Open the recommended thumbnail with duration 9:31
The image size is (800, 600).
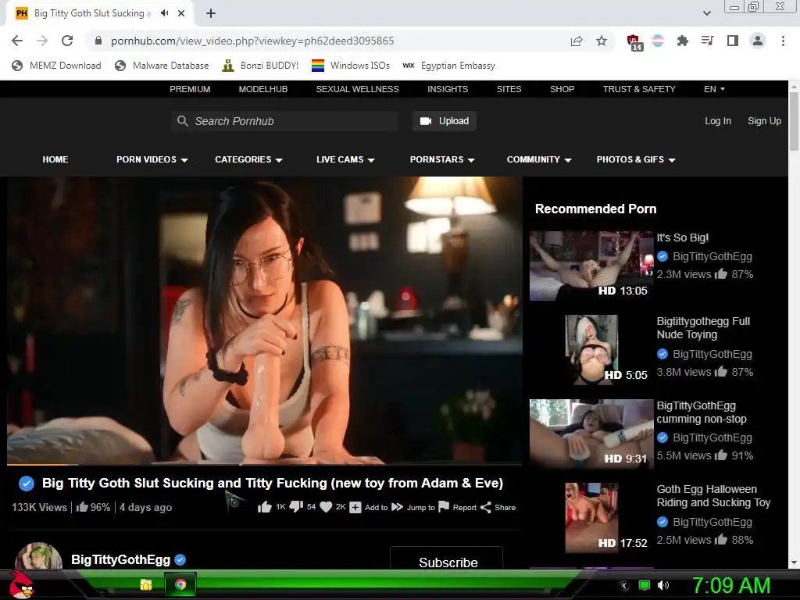(591, 434)
